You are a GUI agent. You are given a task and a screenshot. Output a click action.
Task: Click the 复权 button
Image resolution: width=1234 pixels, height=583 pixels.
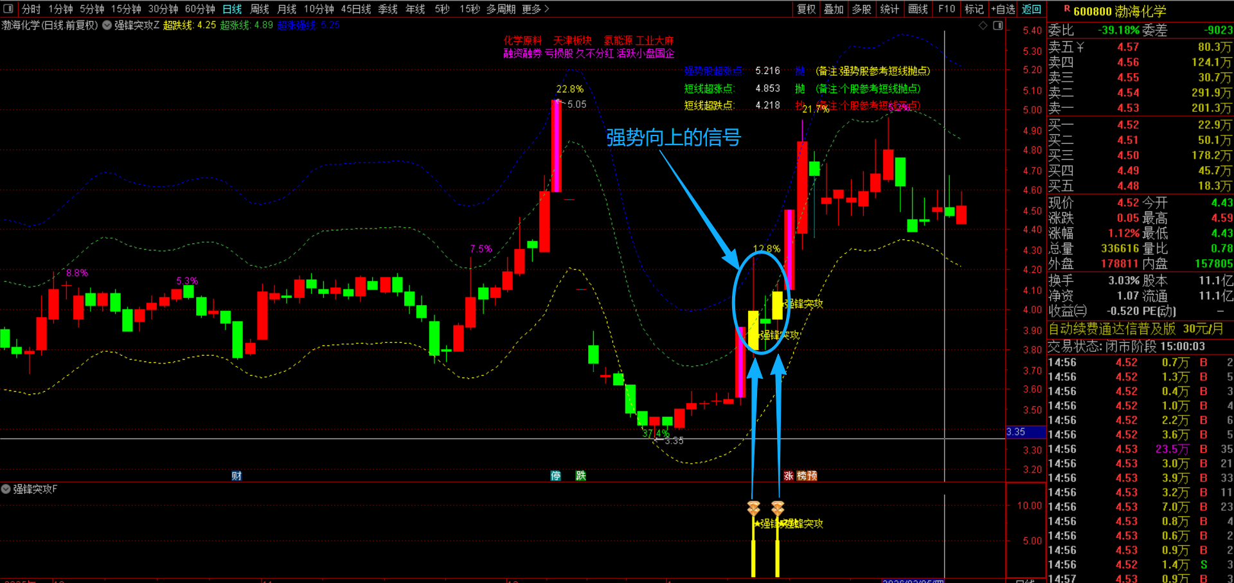807,9
